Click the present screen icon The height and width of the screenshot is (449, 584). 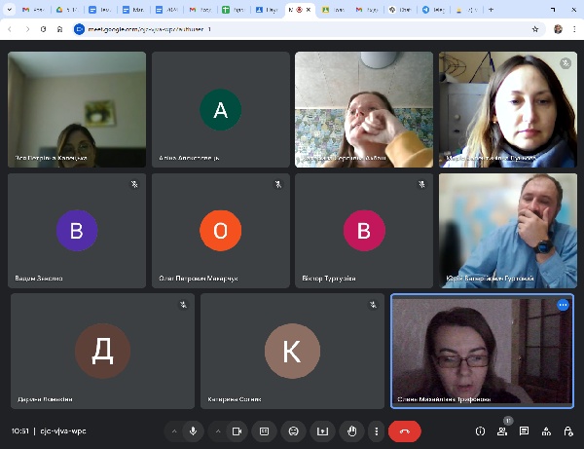tap(322, 430)
